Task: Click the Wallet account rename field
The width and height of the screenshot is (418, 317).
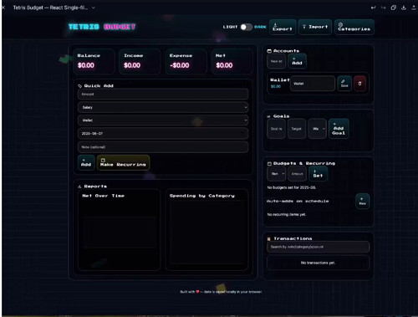Action: coord(313,84)
